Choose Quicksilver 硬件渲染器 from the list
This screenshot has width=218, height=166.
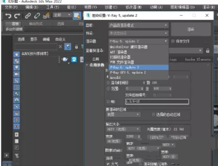[x=139, y=47]
